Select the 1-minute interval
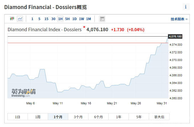 [x=32, y=19]
